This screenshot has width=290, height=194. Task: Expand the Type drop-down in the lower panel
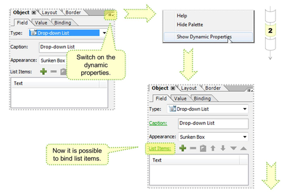[245, 109]
